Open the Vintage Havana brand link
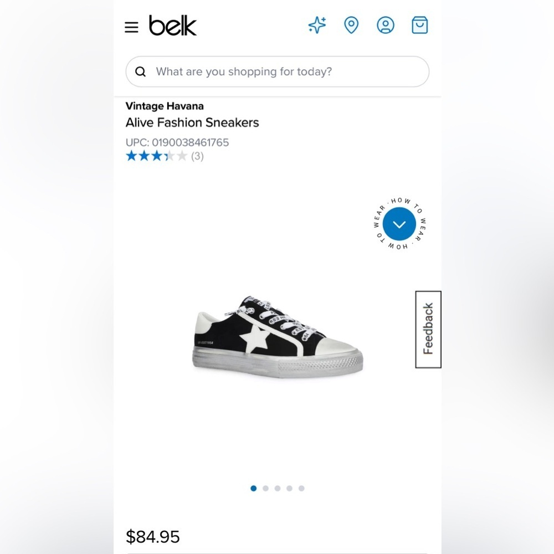Screen dimensions: 554x554 (x=165, y=106)
